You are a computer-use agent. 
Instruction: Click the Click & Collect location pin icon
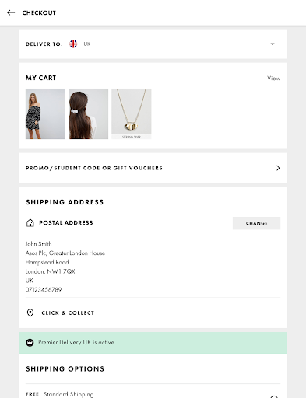pyautogui.click(x=30, y=312)
